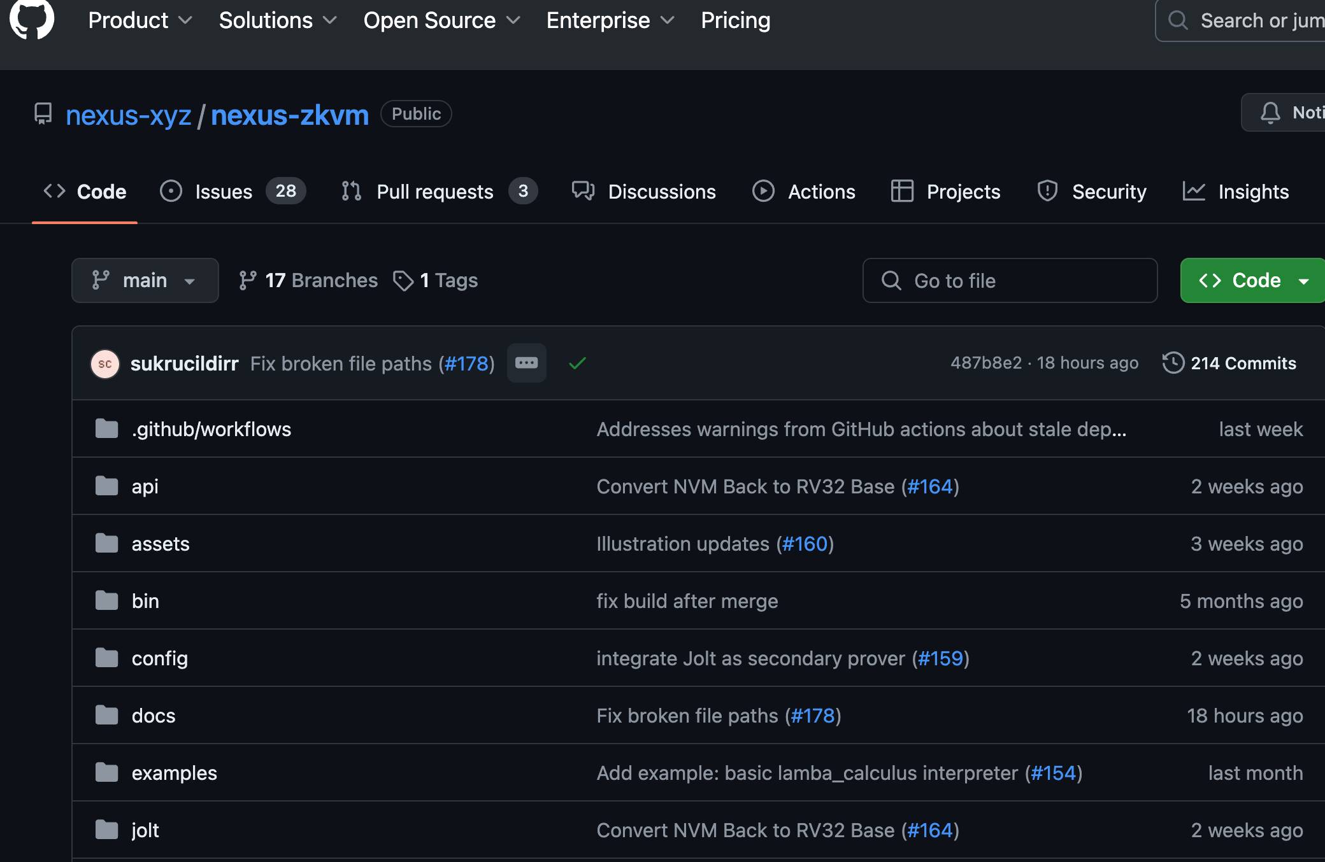Expand commit message ellipsis button
This screenshot has width=1325, height=862.
click(526, 363)
